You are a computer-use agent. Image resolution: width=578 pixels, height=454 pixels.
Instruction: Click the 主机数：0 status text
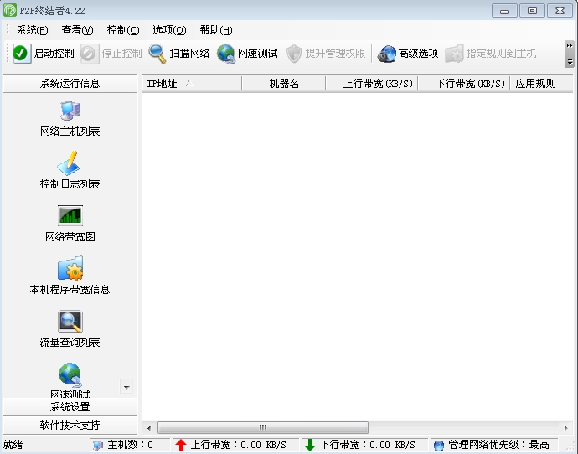130,445
